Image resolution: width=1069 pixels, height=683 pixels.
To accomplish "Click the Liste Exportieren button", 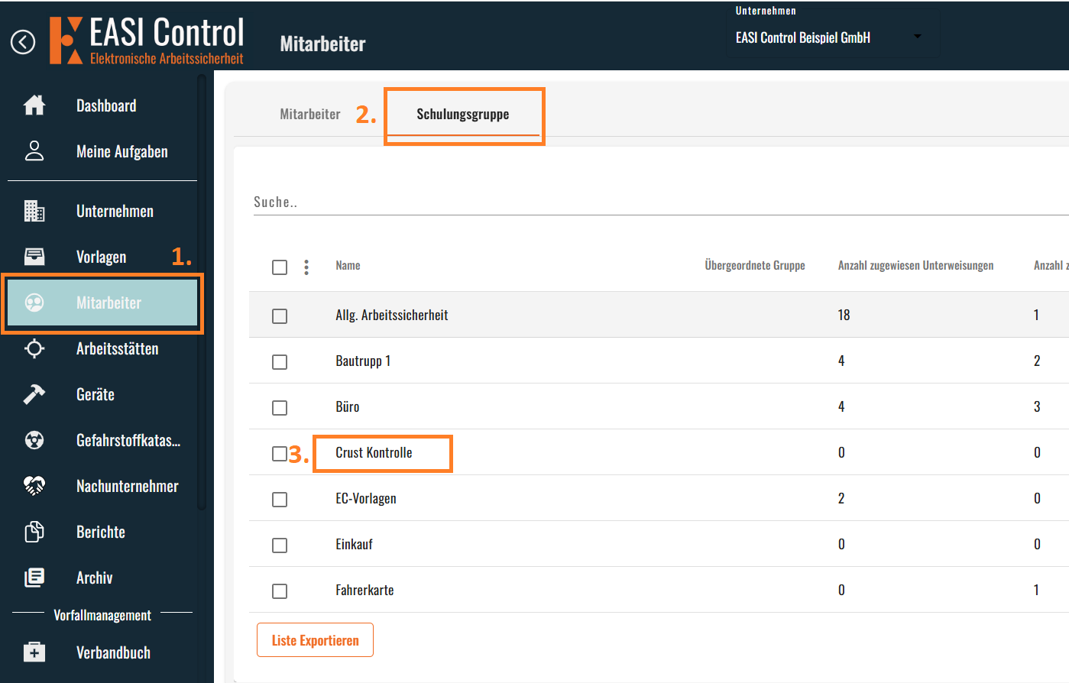I will [x=315, y=640].
